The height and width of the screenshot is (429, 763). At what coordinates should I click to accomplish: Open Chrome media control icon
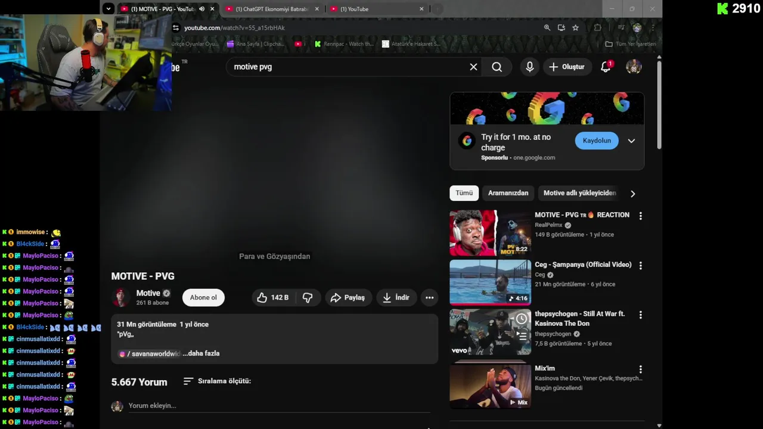coord(621,27)
